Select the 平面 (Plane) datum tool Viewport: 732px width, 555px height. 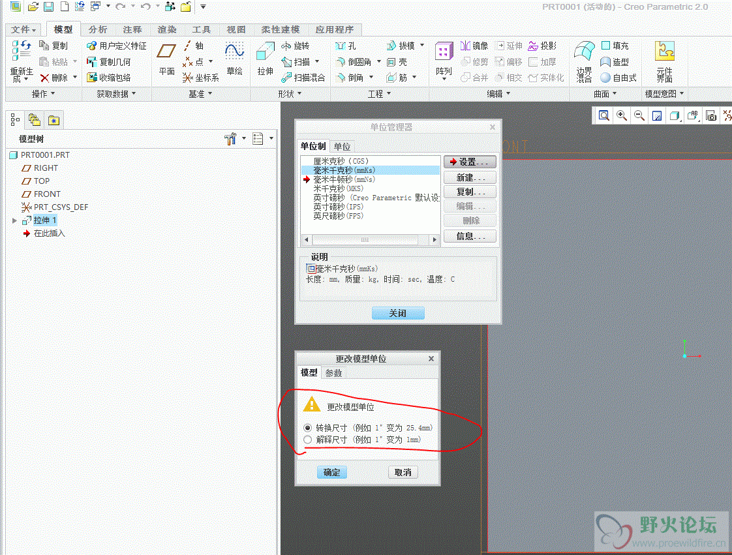pyautogui.click(x=166, y=58)
